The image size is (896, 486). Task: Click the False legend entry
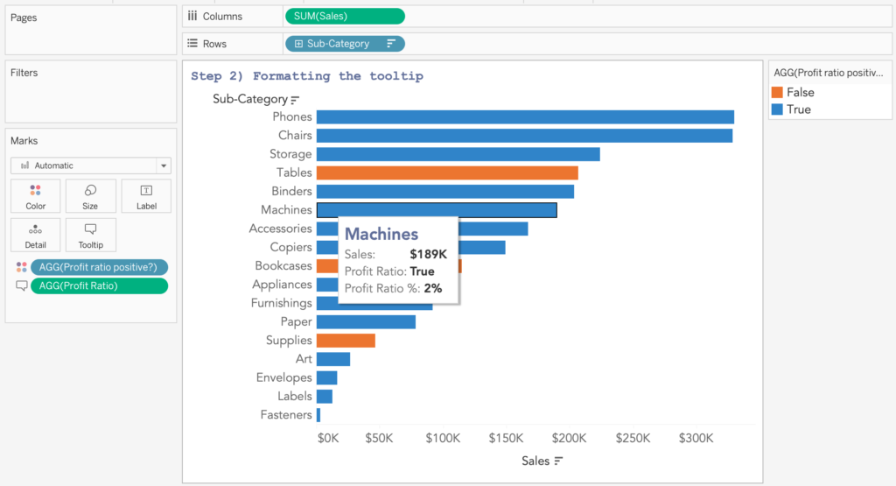coord(800,92)
